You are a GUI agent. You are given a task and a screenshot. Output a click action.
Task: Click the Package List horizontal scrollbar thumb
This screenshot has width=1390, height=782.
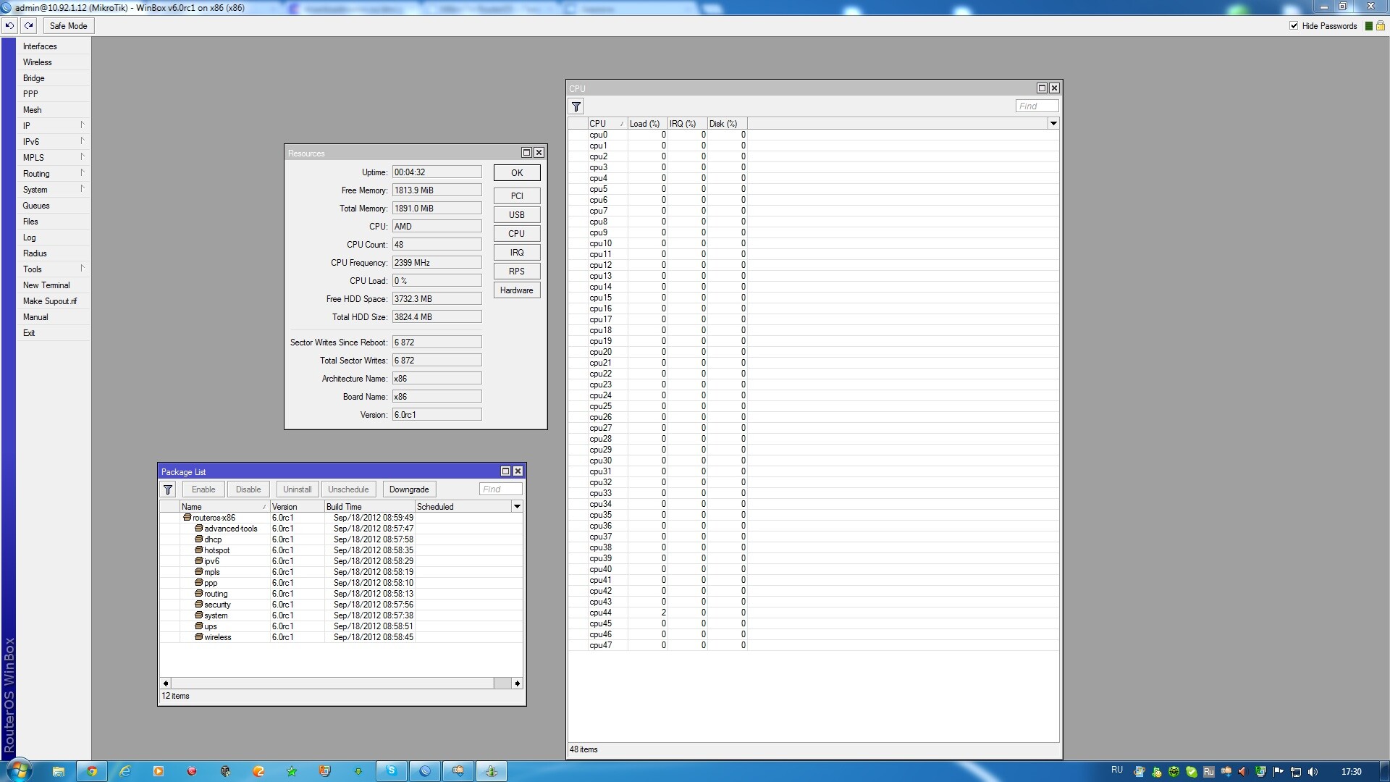502,684
